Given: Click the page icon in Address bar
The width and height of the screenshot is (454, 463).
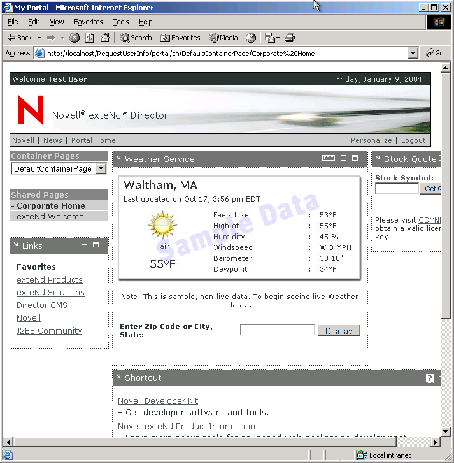Looking at the screenshot, I should 40,53.
